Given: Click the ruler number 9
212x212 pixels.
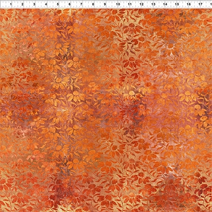Looking at the screenshot, I should (105, 4).
